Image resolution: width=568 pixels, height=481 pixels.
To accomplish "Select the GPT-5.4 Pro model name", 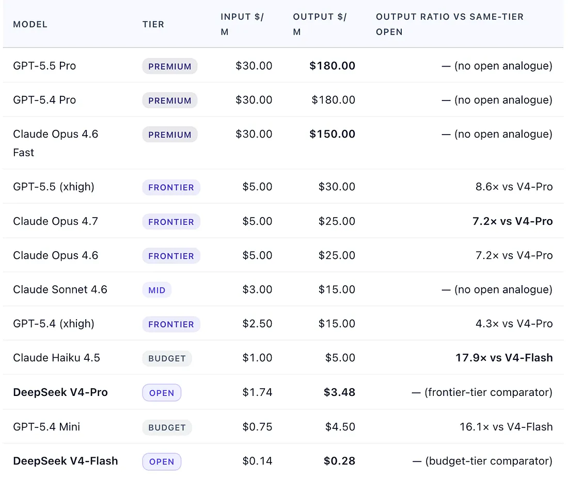I will point(44,100).
